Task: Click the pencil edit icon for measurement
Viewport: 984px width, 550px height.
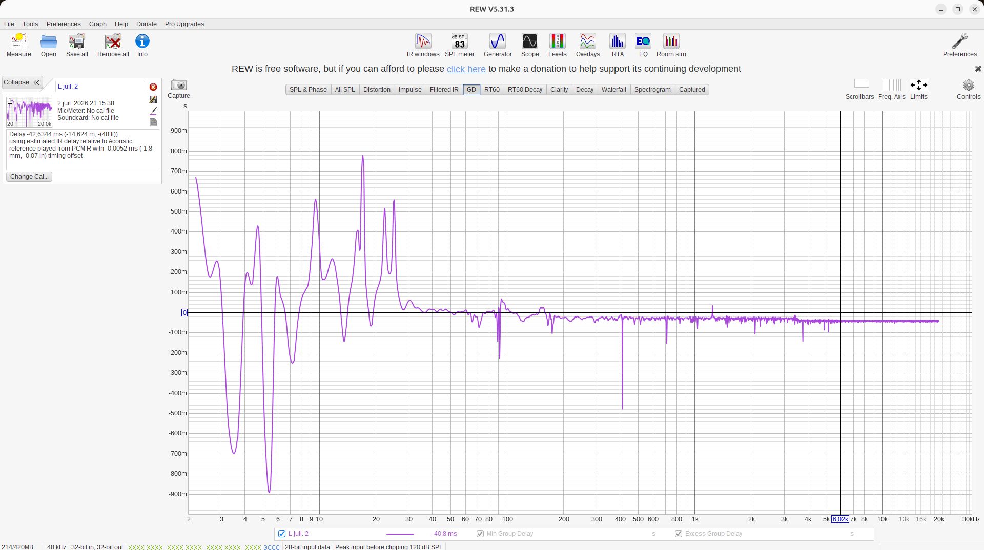Action: (x=153, y=111)
